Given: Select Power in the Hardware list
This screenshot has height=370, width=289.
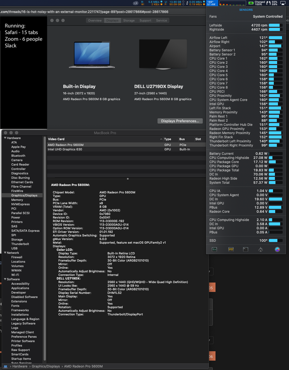Looking at the screenshot, I should (x=16, y=217).
